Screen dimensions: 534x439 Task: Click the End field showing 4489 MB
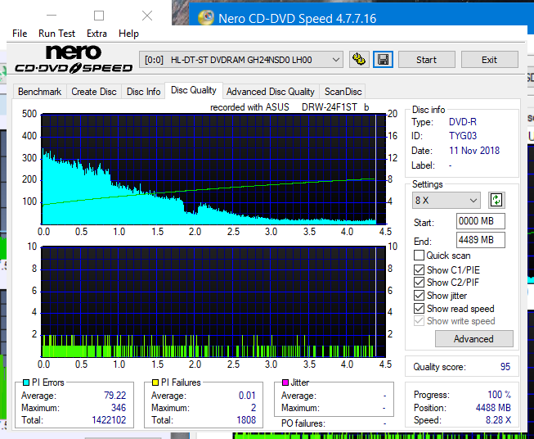(481, 240)
